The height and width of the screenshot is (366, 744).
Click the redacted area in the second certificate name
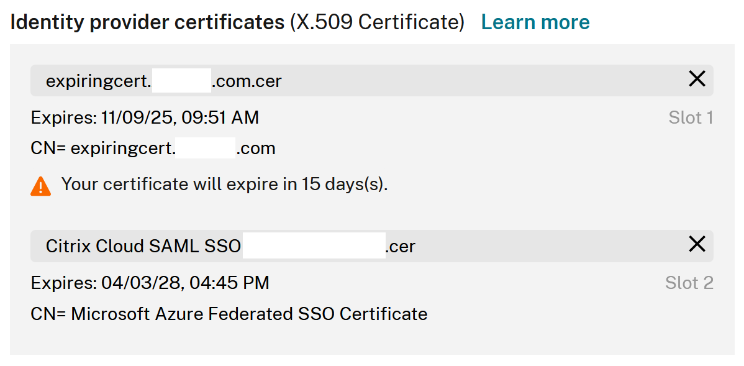tap(314, 245)
